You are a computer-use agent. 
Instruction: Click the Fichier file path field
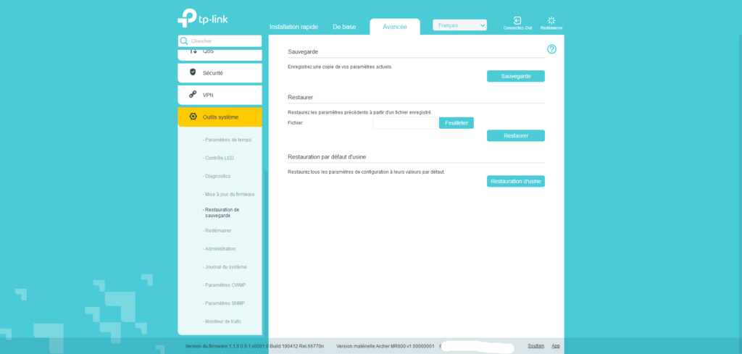pyautogui.click(x=404, y=123)
